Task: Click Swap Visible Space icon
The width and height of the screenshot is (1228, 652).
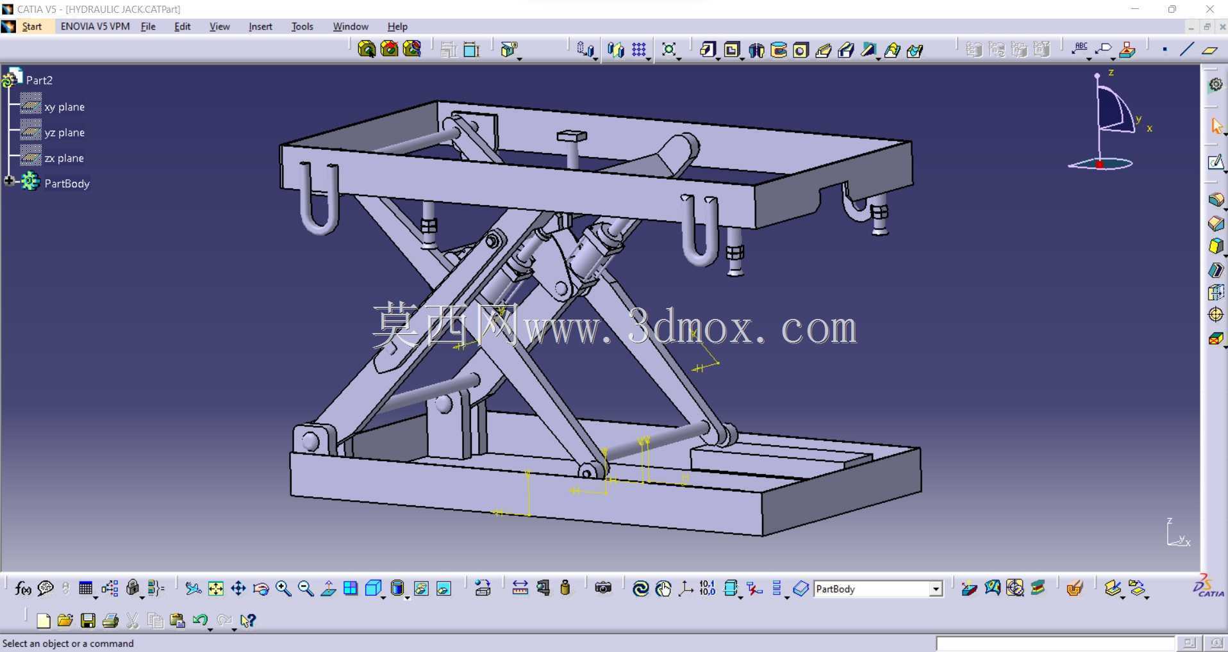Action: pos(444,588)
